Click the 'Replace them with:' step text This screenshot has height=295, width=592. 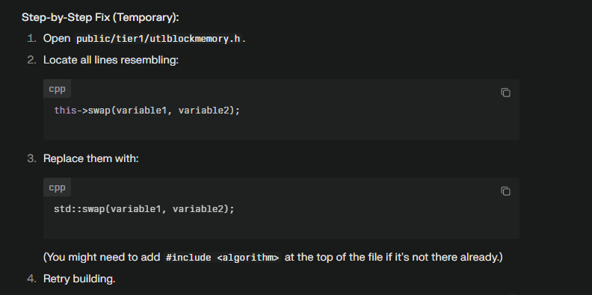coord(91,158)
